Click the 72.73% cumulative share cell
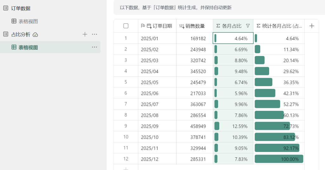325x170 pixels. [x=279, y=126]
